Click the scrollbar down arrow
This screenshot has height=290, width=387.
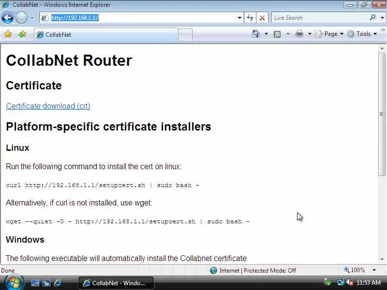pos(382,259)
